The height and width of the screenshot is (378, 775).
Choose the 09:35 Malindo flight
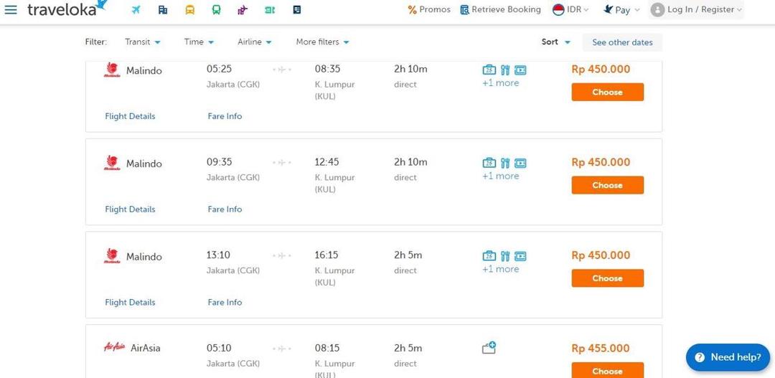tap(608, 185)
